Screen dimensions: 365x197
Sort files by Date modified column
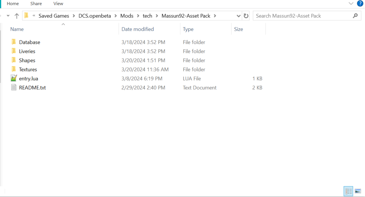tap(138, 29)
